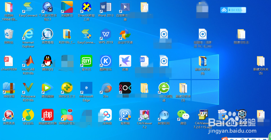Viewport: 271px width, 140px height.
Task: Launch the iDo desktop shortcut
Action: pos(106,88)
